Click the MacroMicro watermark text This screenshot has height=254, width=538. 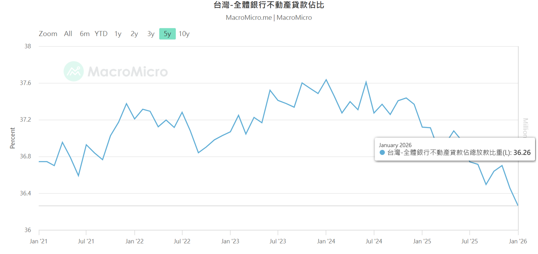point(128,72)
